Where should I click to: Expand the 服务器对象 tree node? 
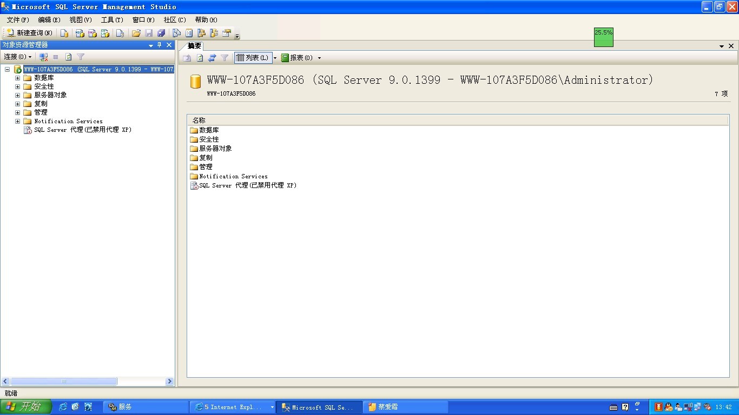[x=17, y=95]
